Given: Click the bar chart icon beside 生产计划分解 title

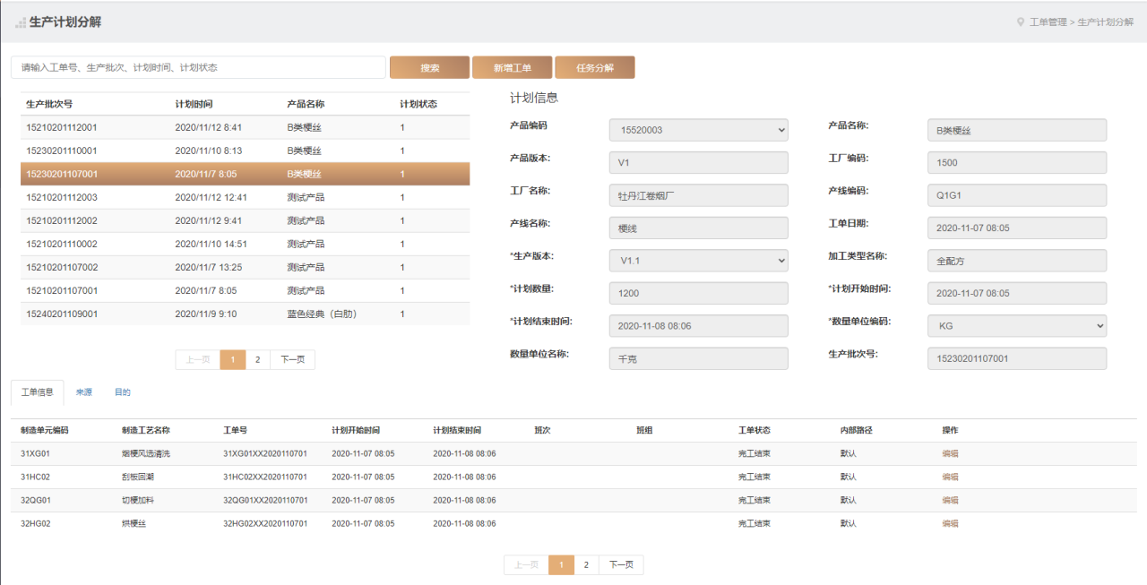Looking at the screenshot, I should pos(20,22).
